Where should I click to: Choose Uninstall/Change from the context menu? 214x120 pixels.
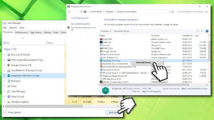click(x=144, y=63)
